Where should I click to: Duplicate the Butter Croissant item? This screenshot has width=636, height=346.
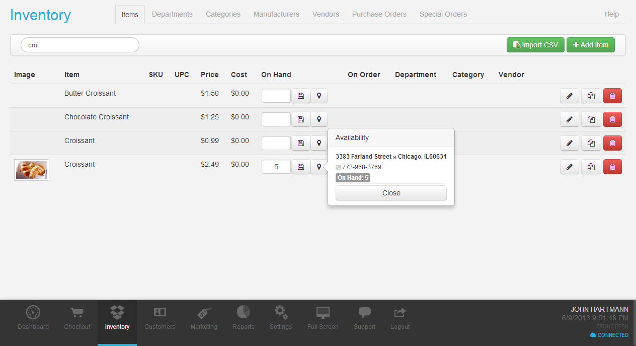coord(591,96)
